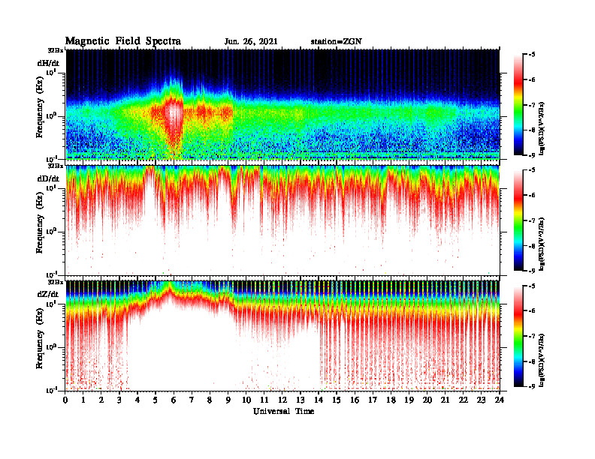
Task: Click the "32Hz" label of the dD/dt panel
Action: point(56,166)
